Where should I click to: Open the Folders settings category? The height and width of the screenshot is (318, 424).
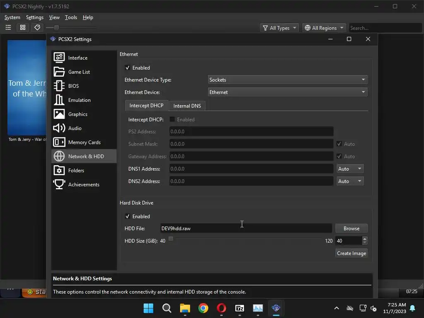(84, 170)
